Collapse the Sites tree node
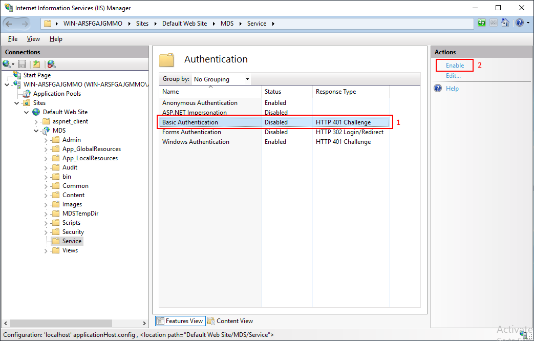 [17, 103]
